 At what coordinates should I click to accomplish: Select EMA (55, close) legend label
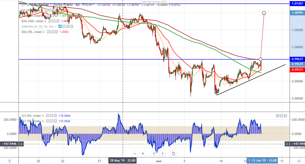[32, 32]
